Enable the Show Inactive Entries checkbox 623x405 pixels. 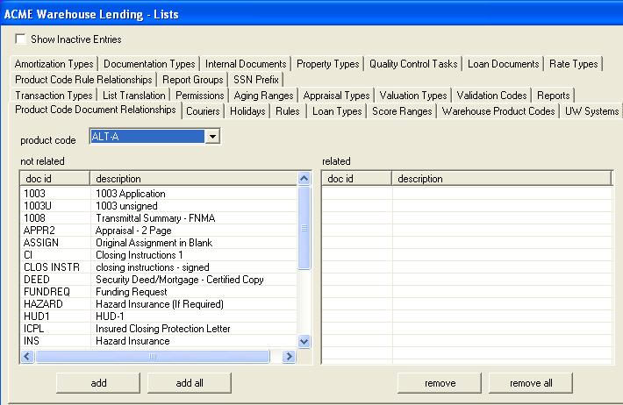coord(20,39)
